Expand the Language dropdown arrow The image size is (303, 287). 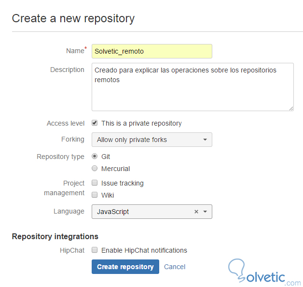205,212
